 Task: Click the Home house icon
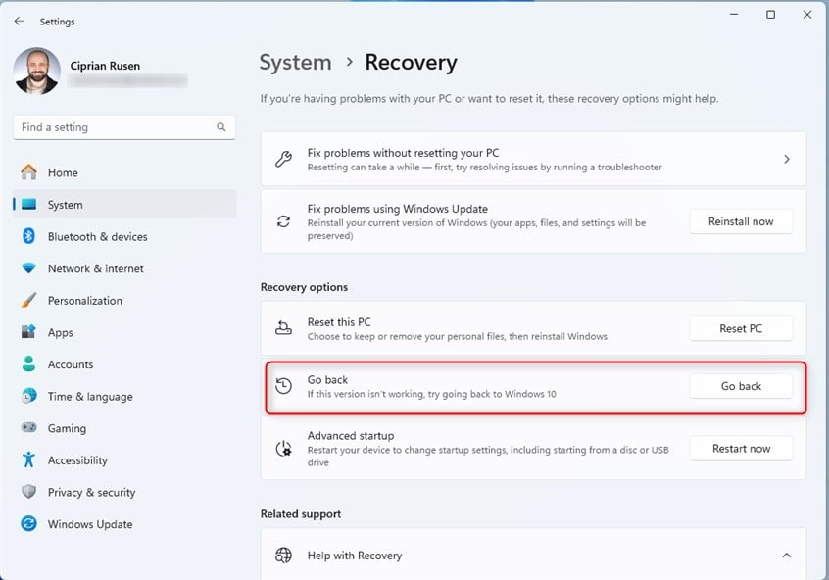pyautogui.click(x=28, y=172)
